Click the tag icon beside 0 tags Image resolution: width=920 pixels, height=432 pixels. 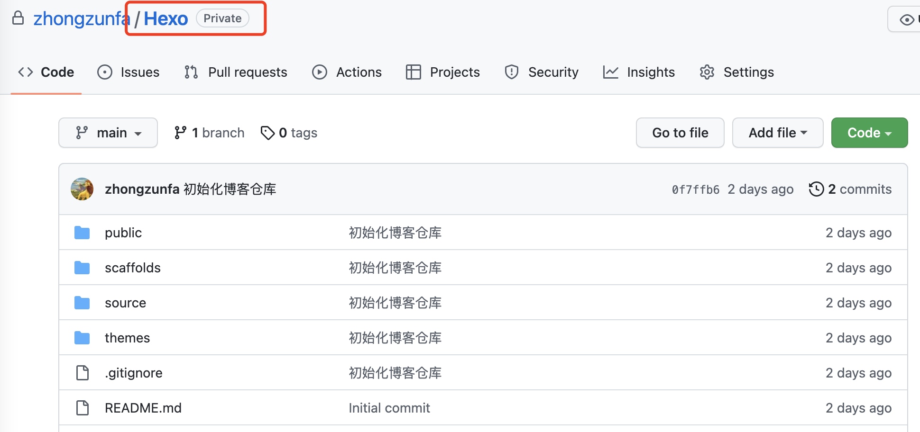[267, 133]
